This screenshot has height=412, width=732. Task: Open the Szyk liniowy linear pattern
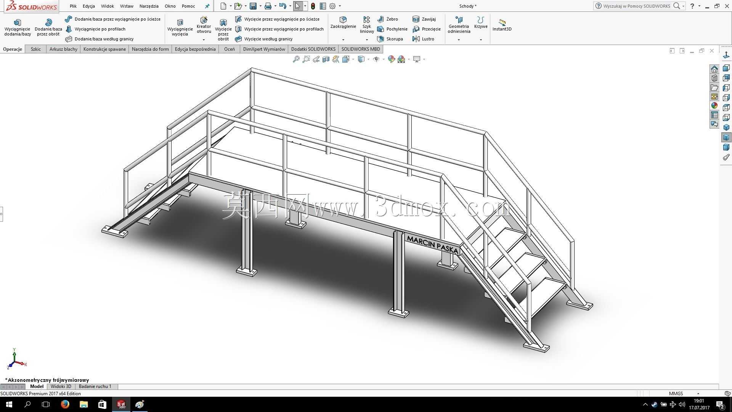point(367,25)
